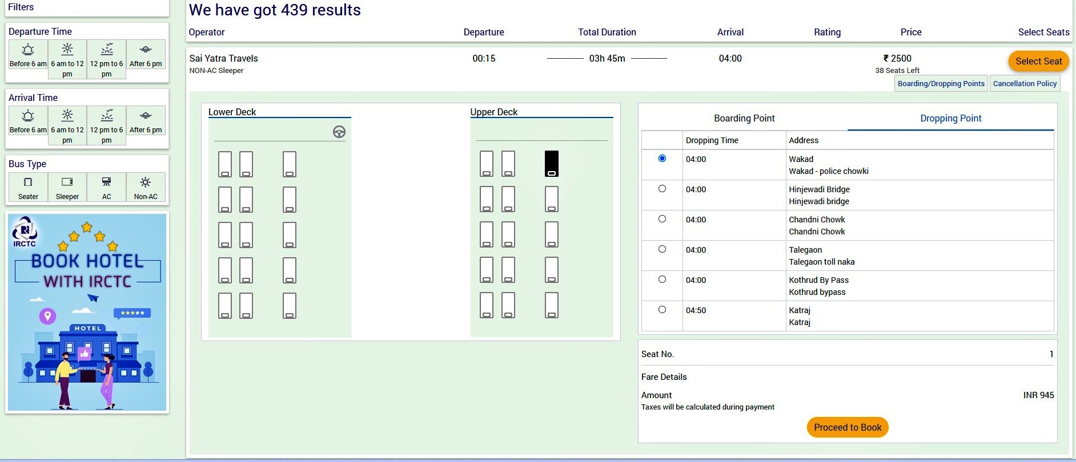Open the Cancellation Policy link

1025,83
